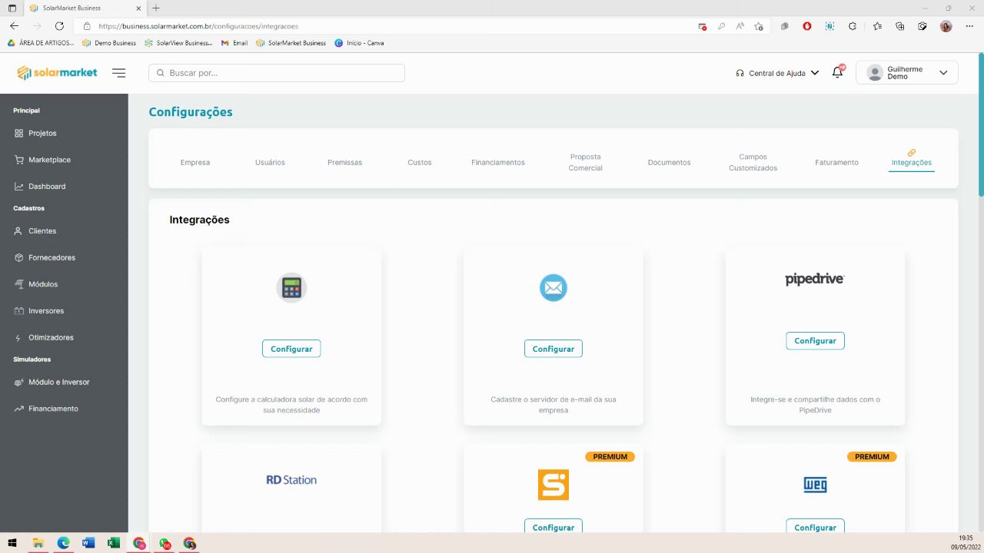Click the Pipedrive logo
The width and height of the screenshot is (984, 553).
pyautogui.click(x=815, y=279)
